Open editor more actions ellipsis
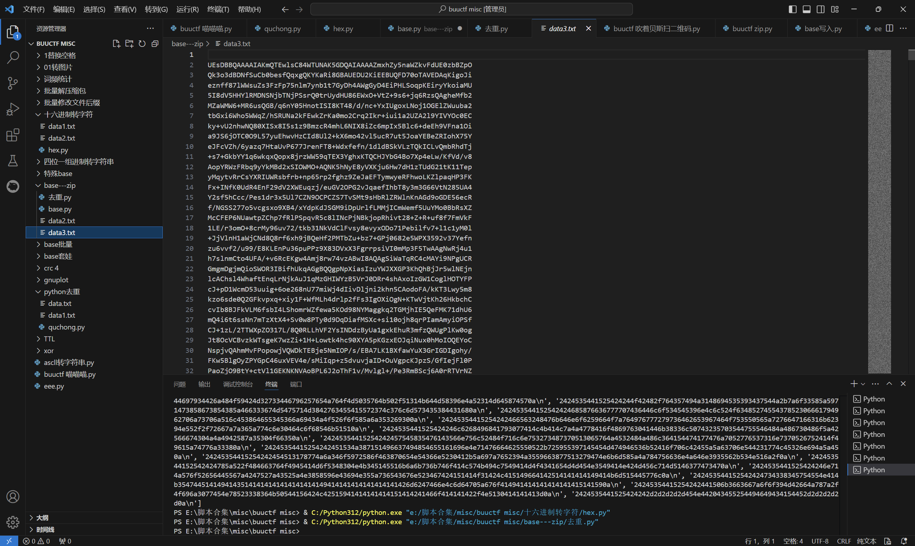 pyautogui.click(x=903, y=28)
